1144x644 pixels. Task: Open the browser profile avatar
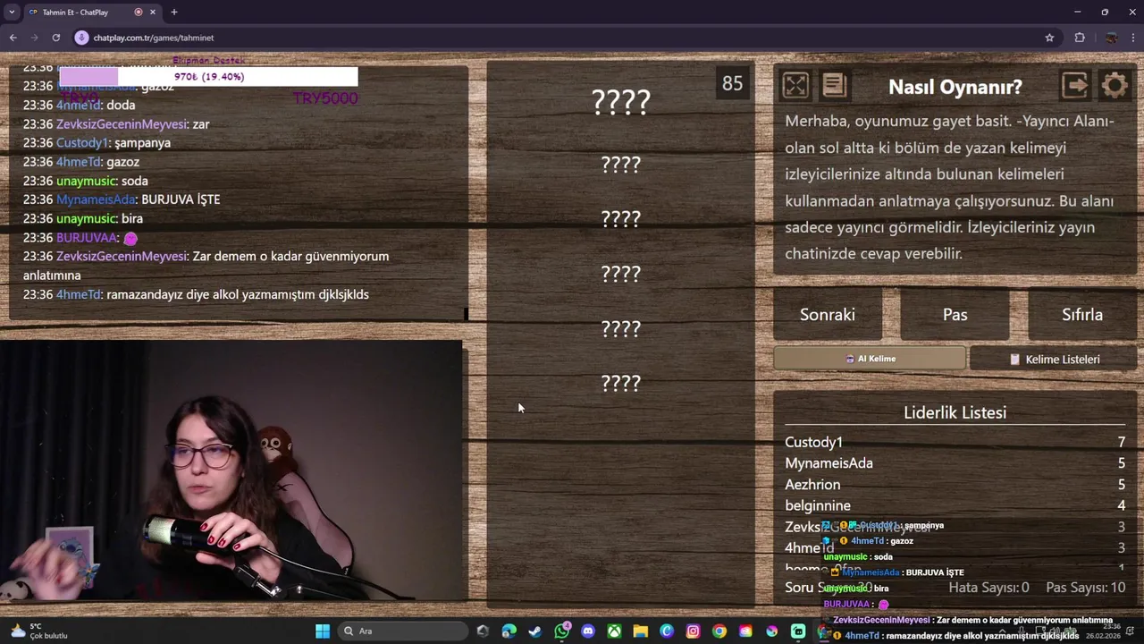coord(1111,38)
